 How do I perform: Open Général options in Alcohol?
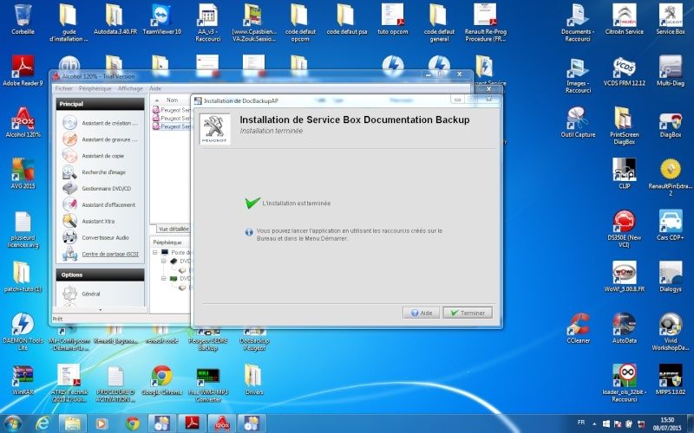click(82, 294)
